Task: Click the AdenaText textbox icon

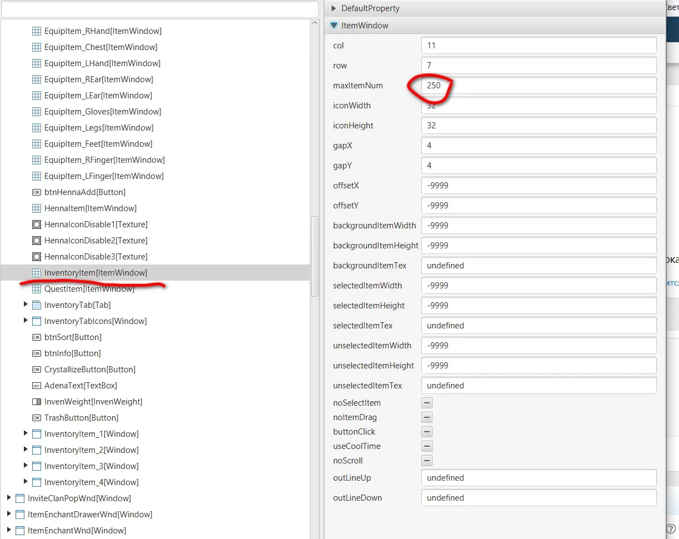Action: (37, 386)
